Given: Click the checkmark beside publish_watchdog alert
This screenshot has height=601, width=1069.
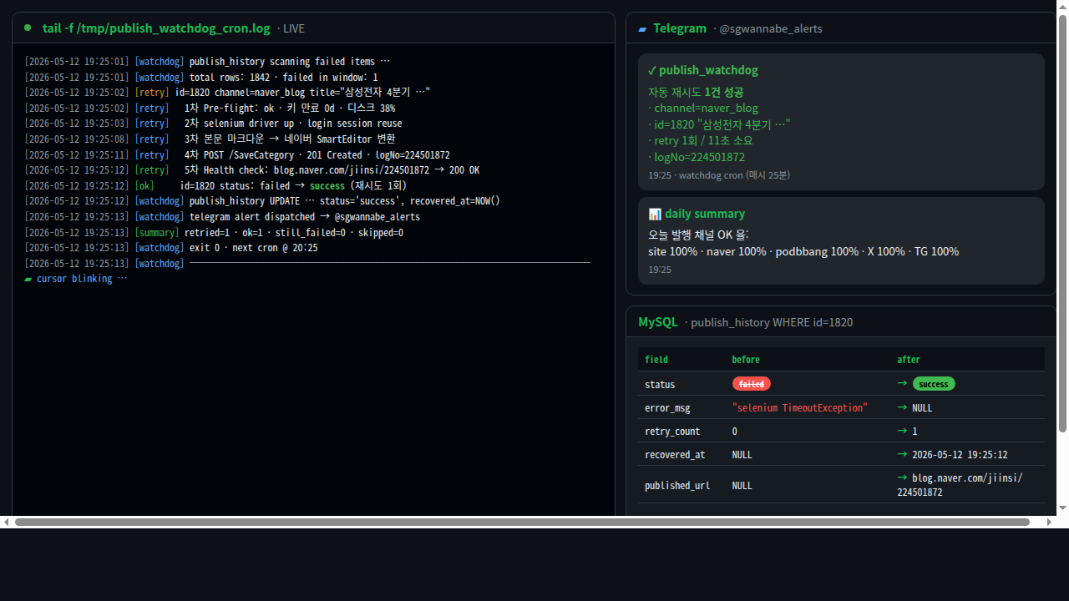Looking at the screenshot, I should point(651,70).
